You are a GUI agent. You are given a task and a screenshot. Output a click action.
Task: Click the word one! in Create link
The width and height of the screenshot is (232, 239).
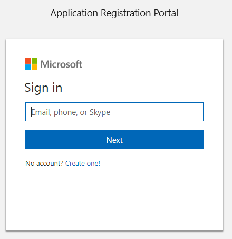(93, 164)
